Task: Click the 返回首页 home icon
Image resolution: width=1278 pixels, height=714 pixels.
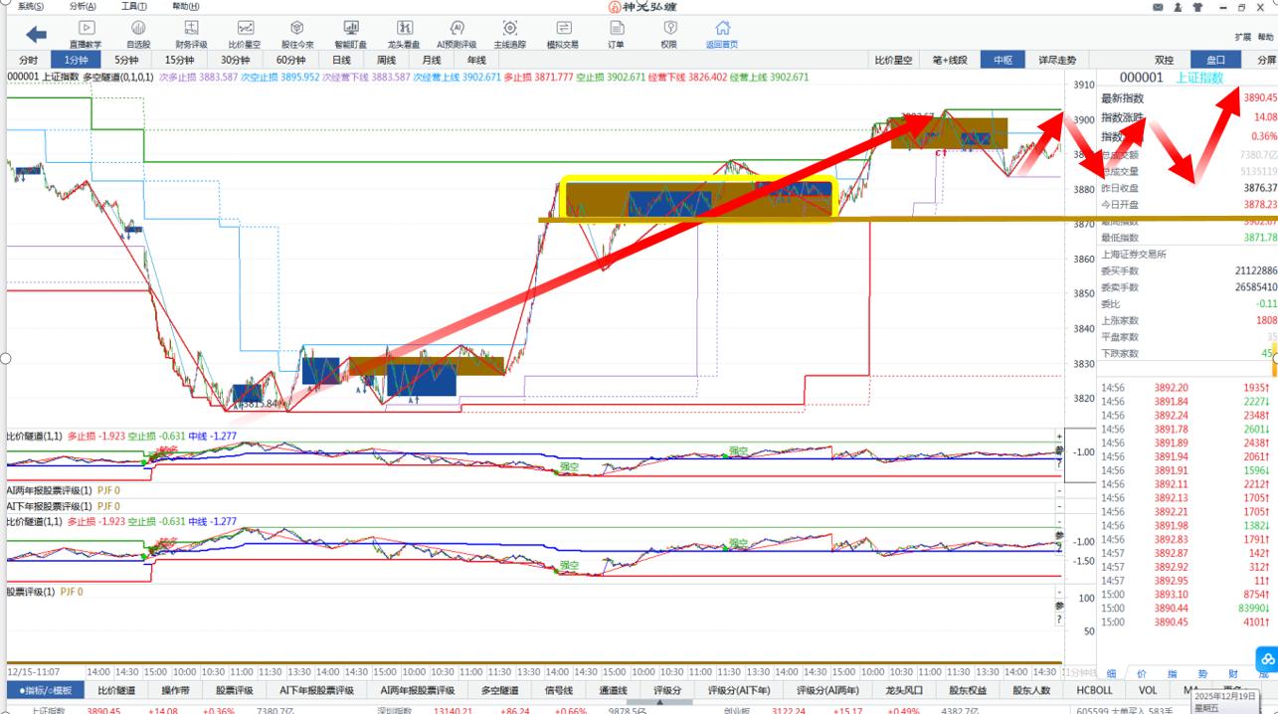Action: click(722, 30)
